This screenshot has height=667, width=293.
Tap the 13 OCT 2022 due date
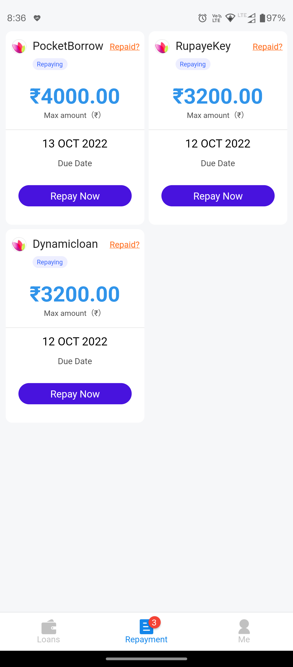[75, 143]
